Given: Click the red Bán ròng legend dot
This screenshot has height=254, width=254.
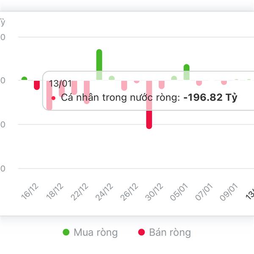Looking at the screenshot, I should 141,232.
